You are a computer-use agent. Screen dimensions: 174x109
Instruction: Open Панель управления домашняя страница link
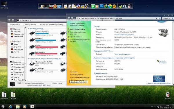tap(77, 24)
